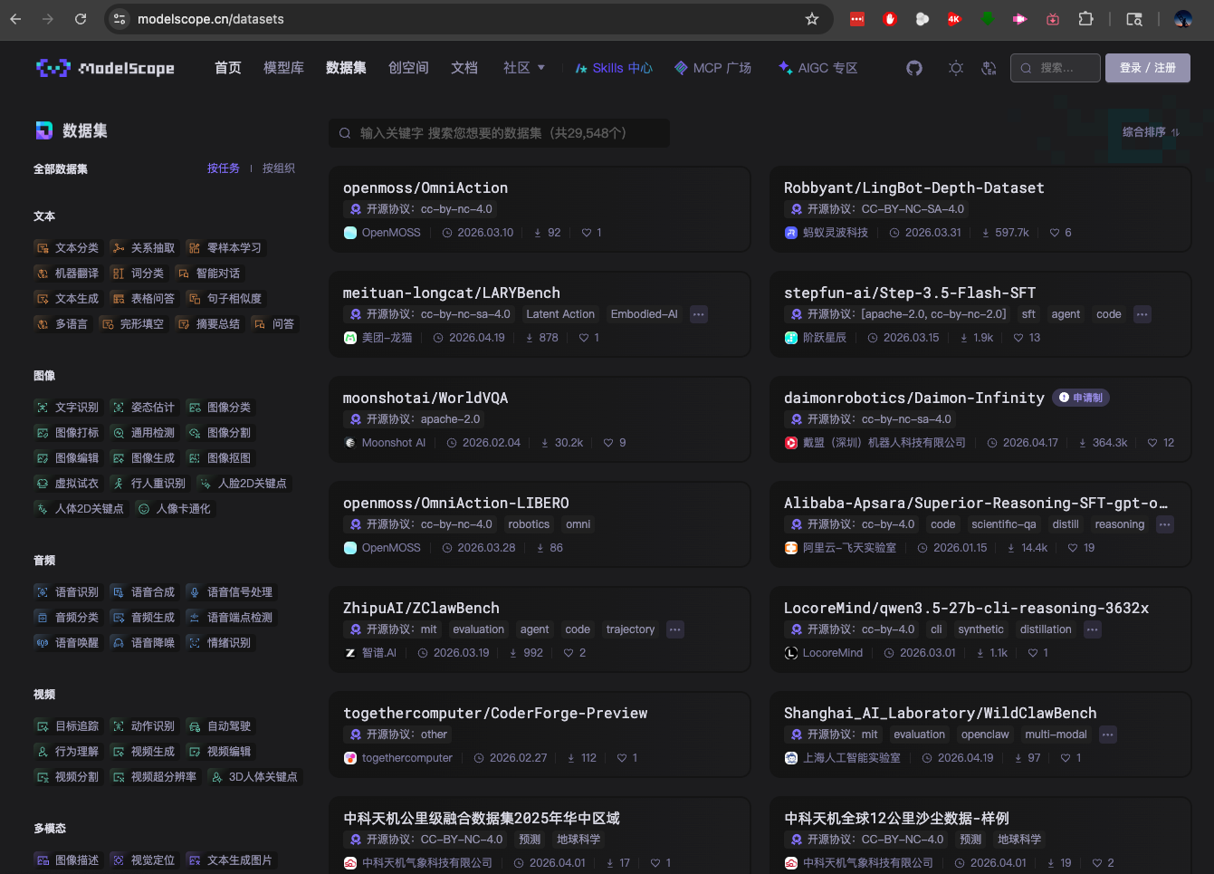Expand more tags on WildClawBench card
1214x874 pixels.
[x=1108, y=735]
